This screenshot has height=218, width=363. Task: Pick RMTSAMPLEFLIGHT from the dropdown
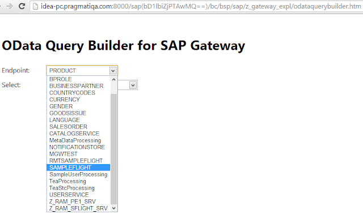click(78, 161)
